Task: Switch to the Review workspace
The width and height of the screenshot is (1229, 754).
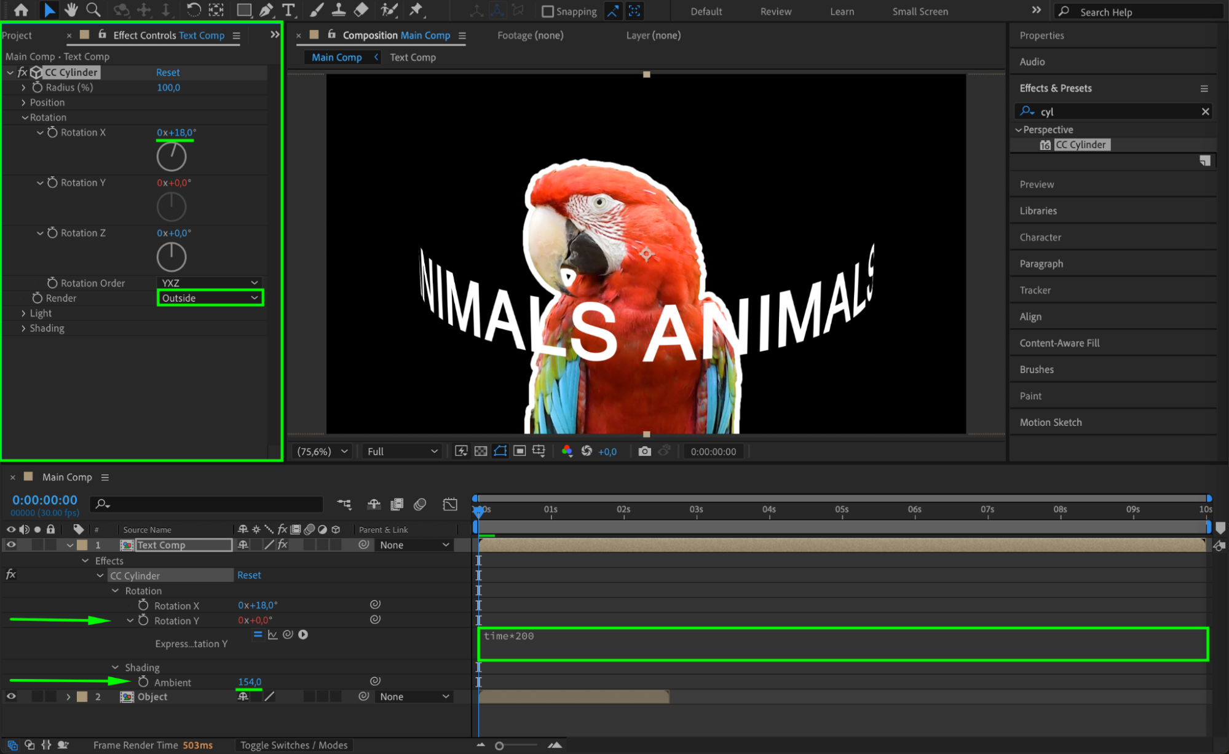Action: click(x=775, y=11)
